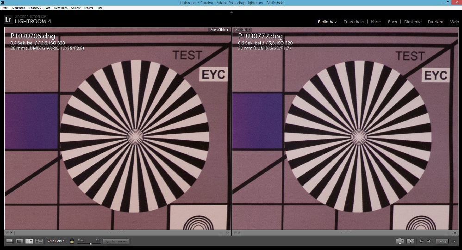Toggle flag on the left photo
Screen dimensions: 462x250
click(x=7, y=233)
